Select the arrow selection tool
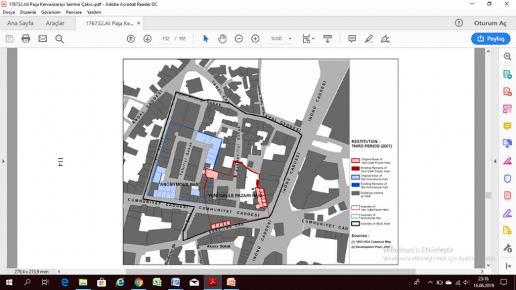 click(206, 38)
